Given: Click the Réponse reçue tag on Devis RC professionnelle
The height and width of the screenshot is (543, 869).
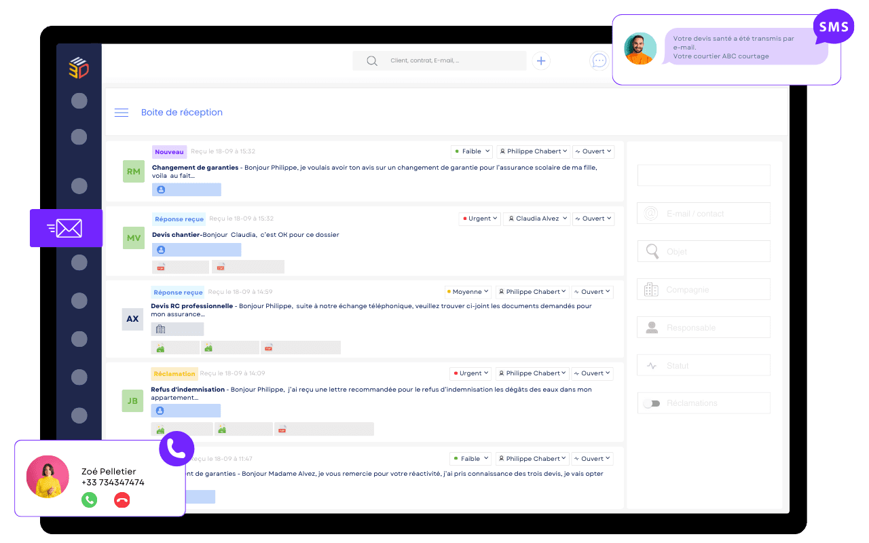Looking at the screenshot, I should (178, 293).
